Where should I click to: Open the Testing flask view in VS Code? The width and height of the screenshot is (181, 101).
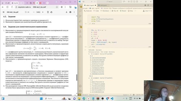pos(80,31)
